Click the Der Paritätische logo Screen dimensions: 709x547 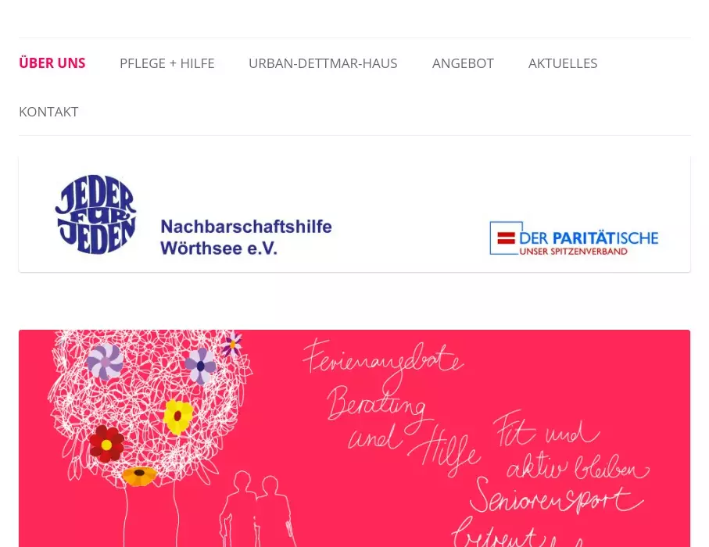click(574, 238)
